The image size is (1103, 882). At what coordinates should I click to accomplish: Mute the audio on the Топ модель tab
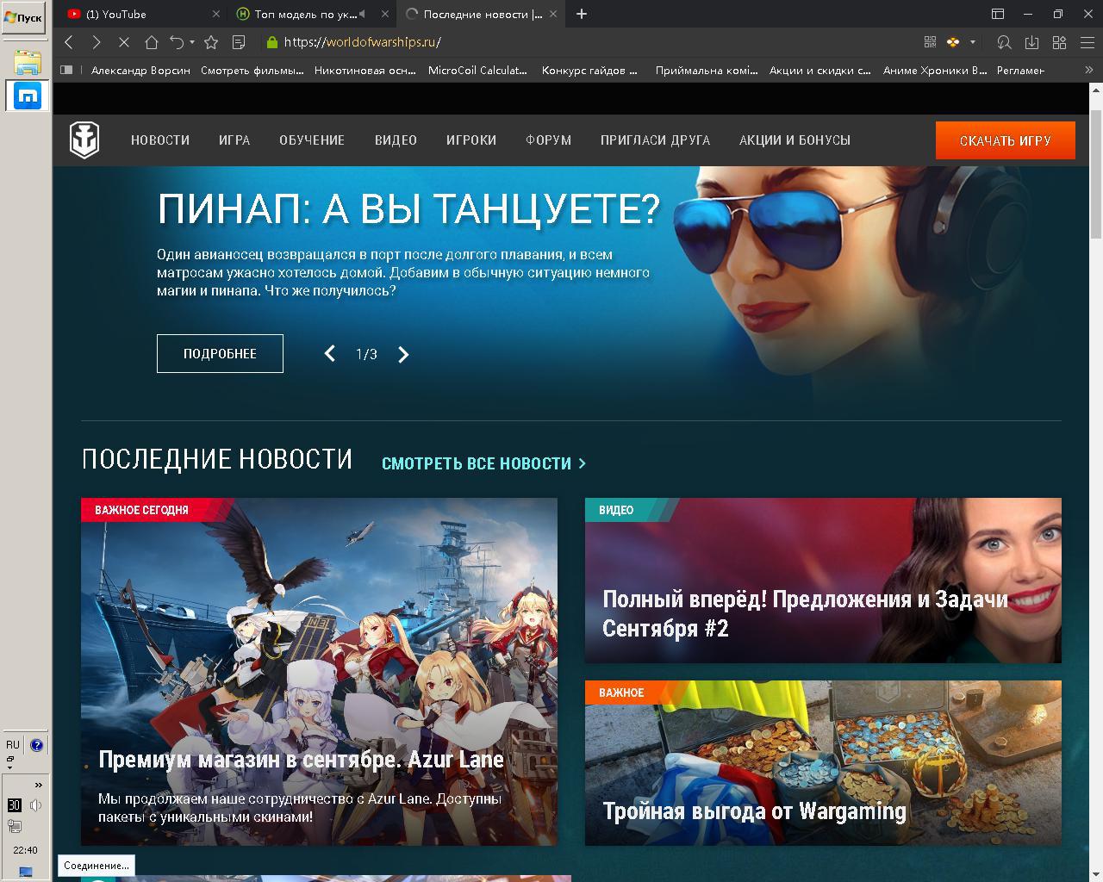coord(362,14)
